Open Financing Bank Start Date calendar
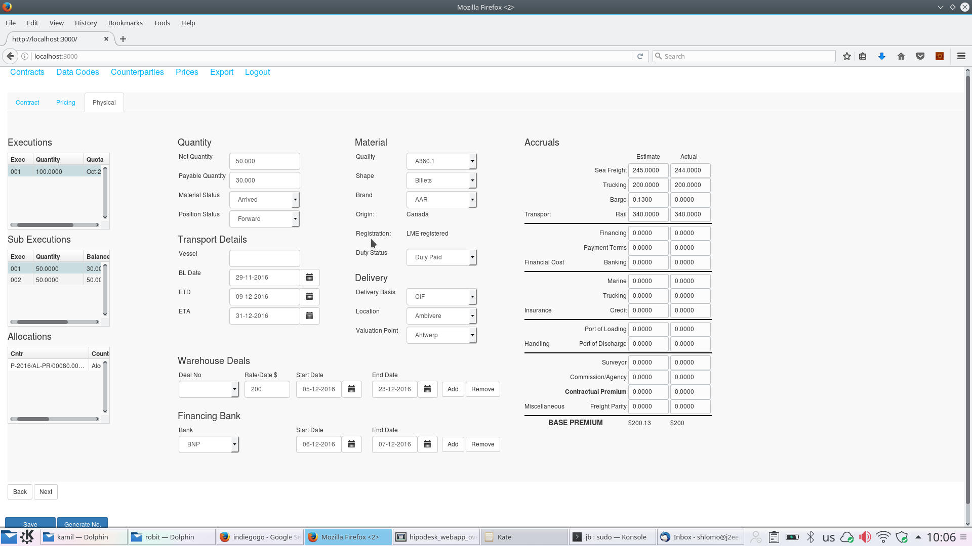 (x=351, y=444)
